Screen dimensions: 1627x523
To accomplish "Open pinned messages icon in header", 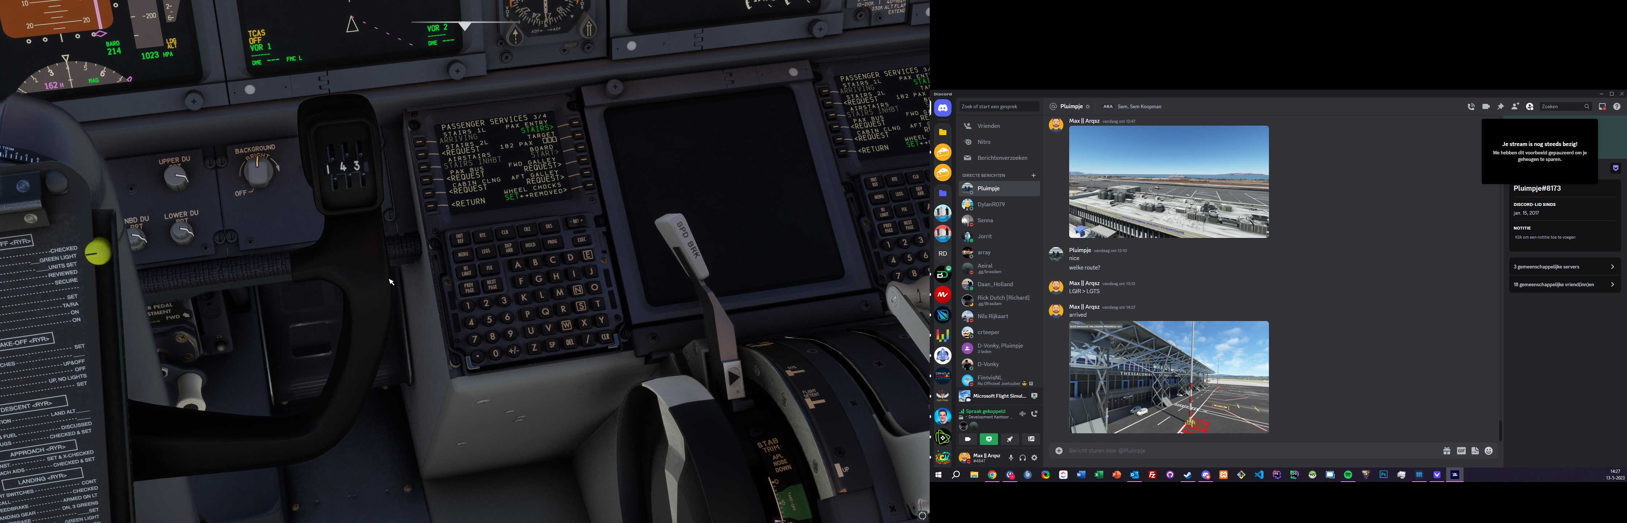I will 1501,107.
